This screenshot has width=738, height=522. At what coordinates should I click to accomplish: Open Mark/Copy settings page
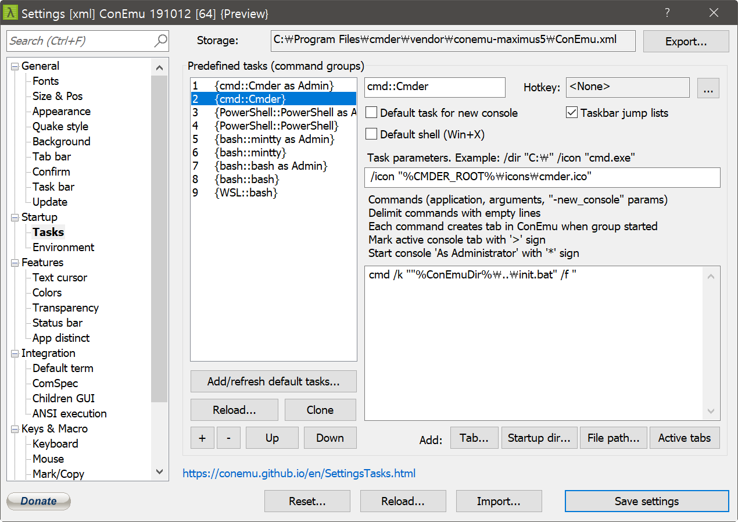click(x=58, y=474)
